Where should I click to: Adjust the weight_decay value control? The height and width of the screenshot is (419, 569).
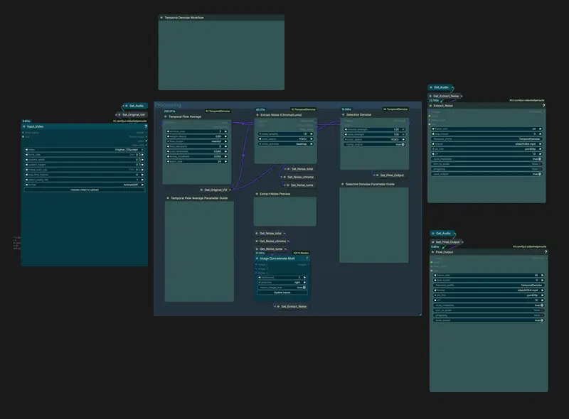[217, 136]
